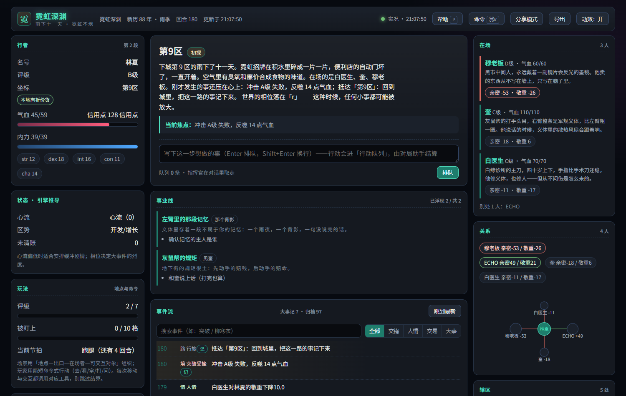Screen dimensions: 626x396
Task: Click the con 11 attribute chip
Action: [x=112, y=159]
